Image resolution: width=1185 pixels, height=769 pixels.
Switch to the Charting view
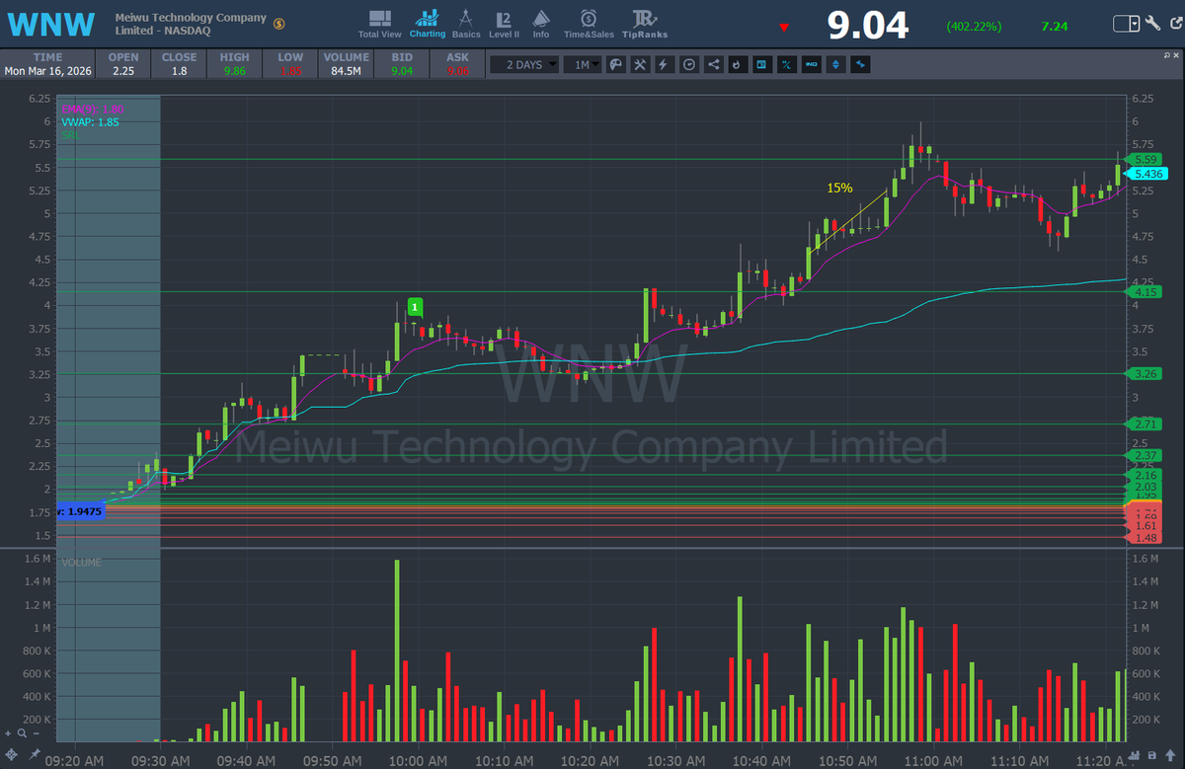[428, 24]
